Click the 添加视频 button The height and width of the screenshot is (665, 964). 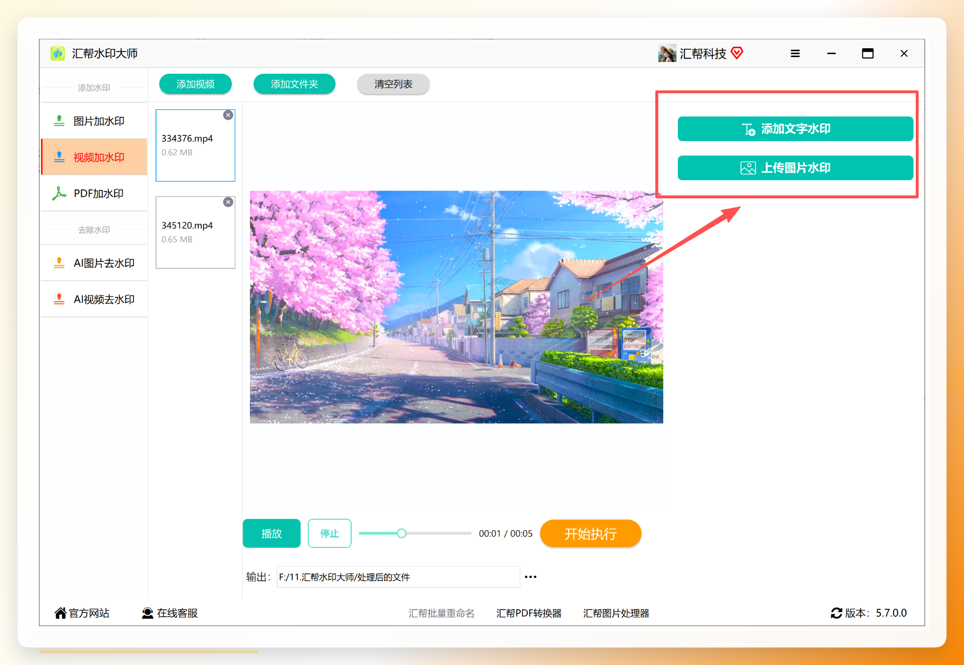tap(195, 84)
